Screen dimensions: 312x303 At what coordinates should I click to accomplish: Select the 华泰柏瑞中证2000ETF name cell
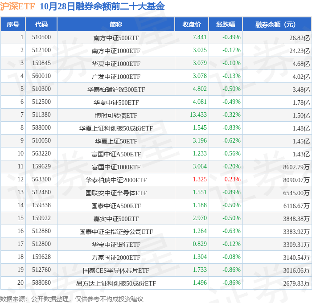click(116, 180)
